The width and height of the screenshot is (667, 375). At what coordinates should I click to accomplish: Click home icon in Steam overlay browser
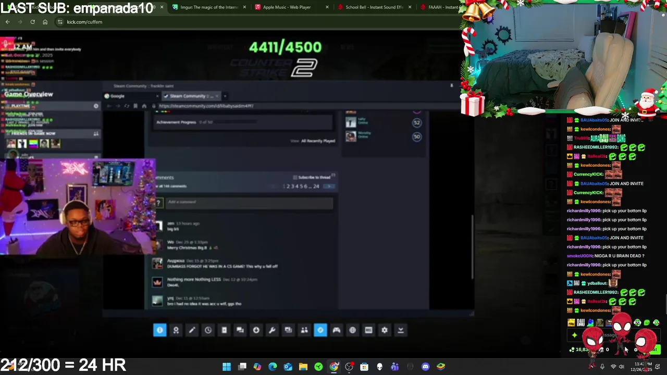point(144,106)
